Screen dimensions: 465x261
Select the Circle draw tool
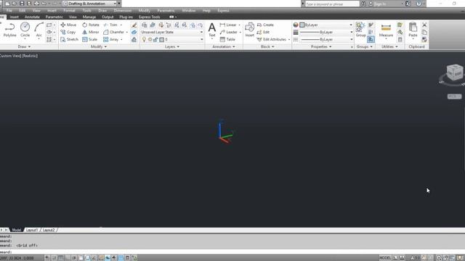pyautogui.click(x=25, y=30)
